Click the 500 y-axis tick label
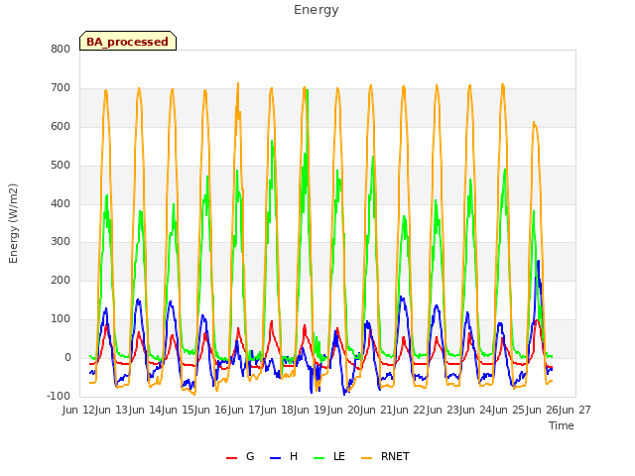 [x=61, y=166]
